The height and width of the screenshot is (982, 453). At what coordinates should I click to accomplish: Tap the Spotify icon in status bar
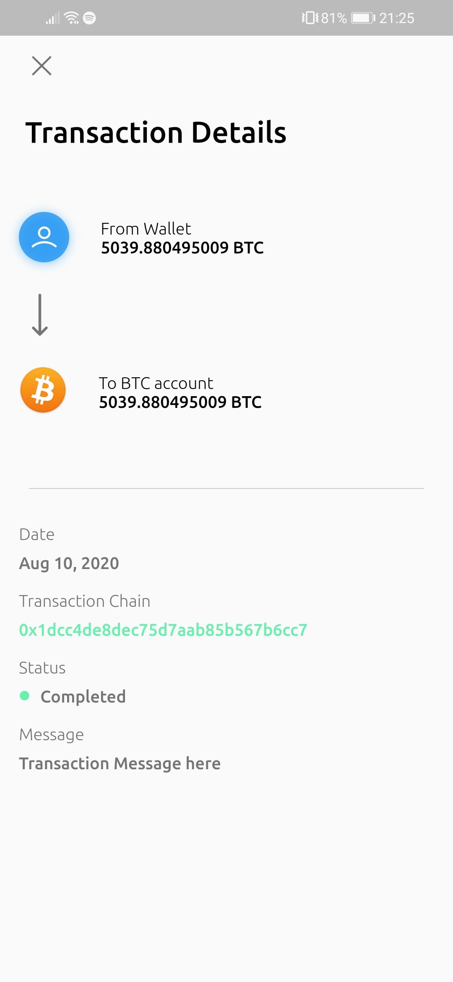pyautogui.click(x=89, y=18)
